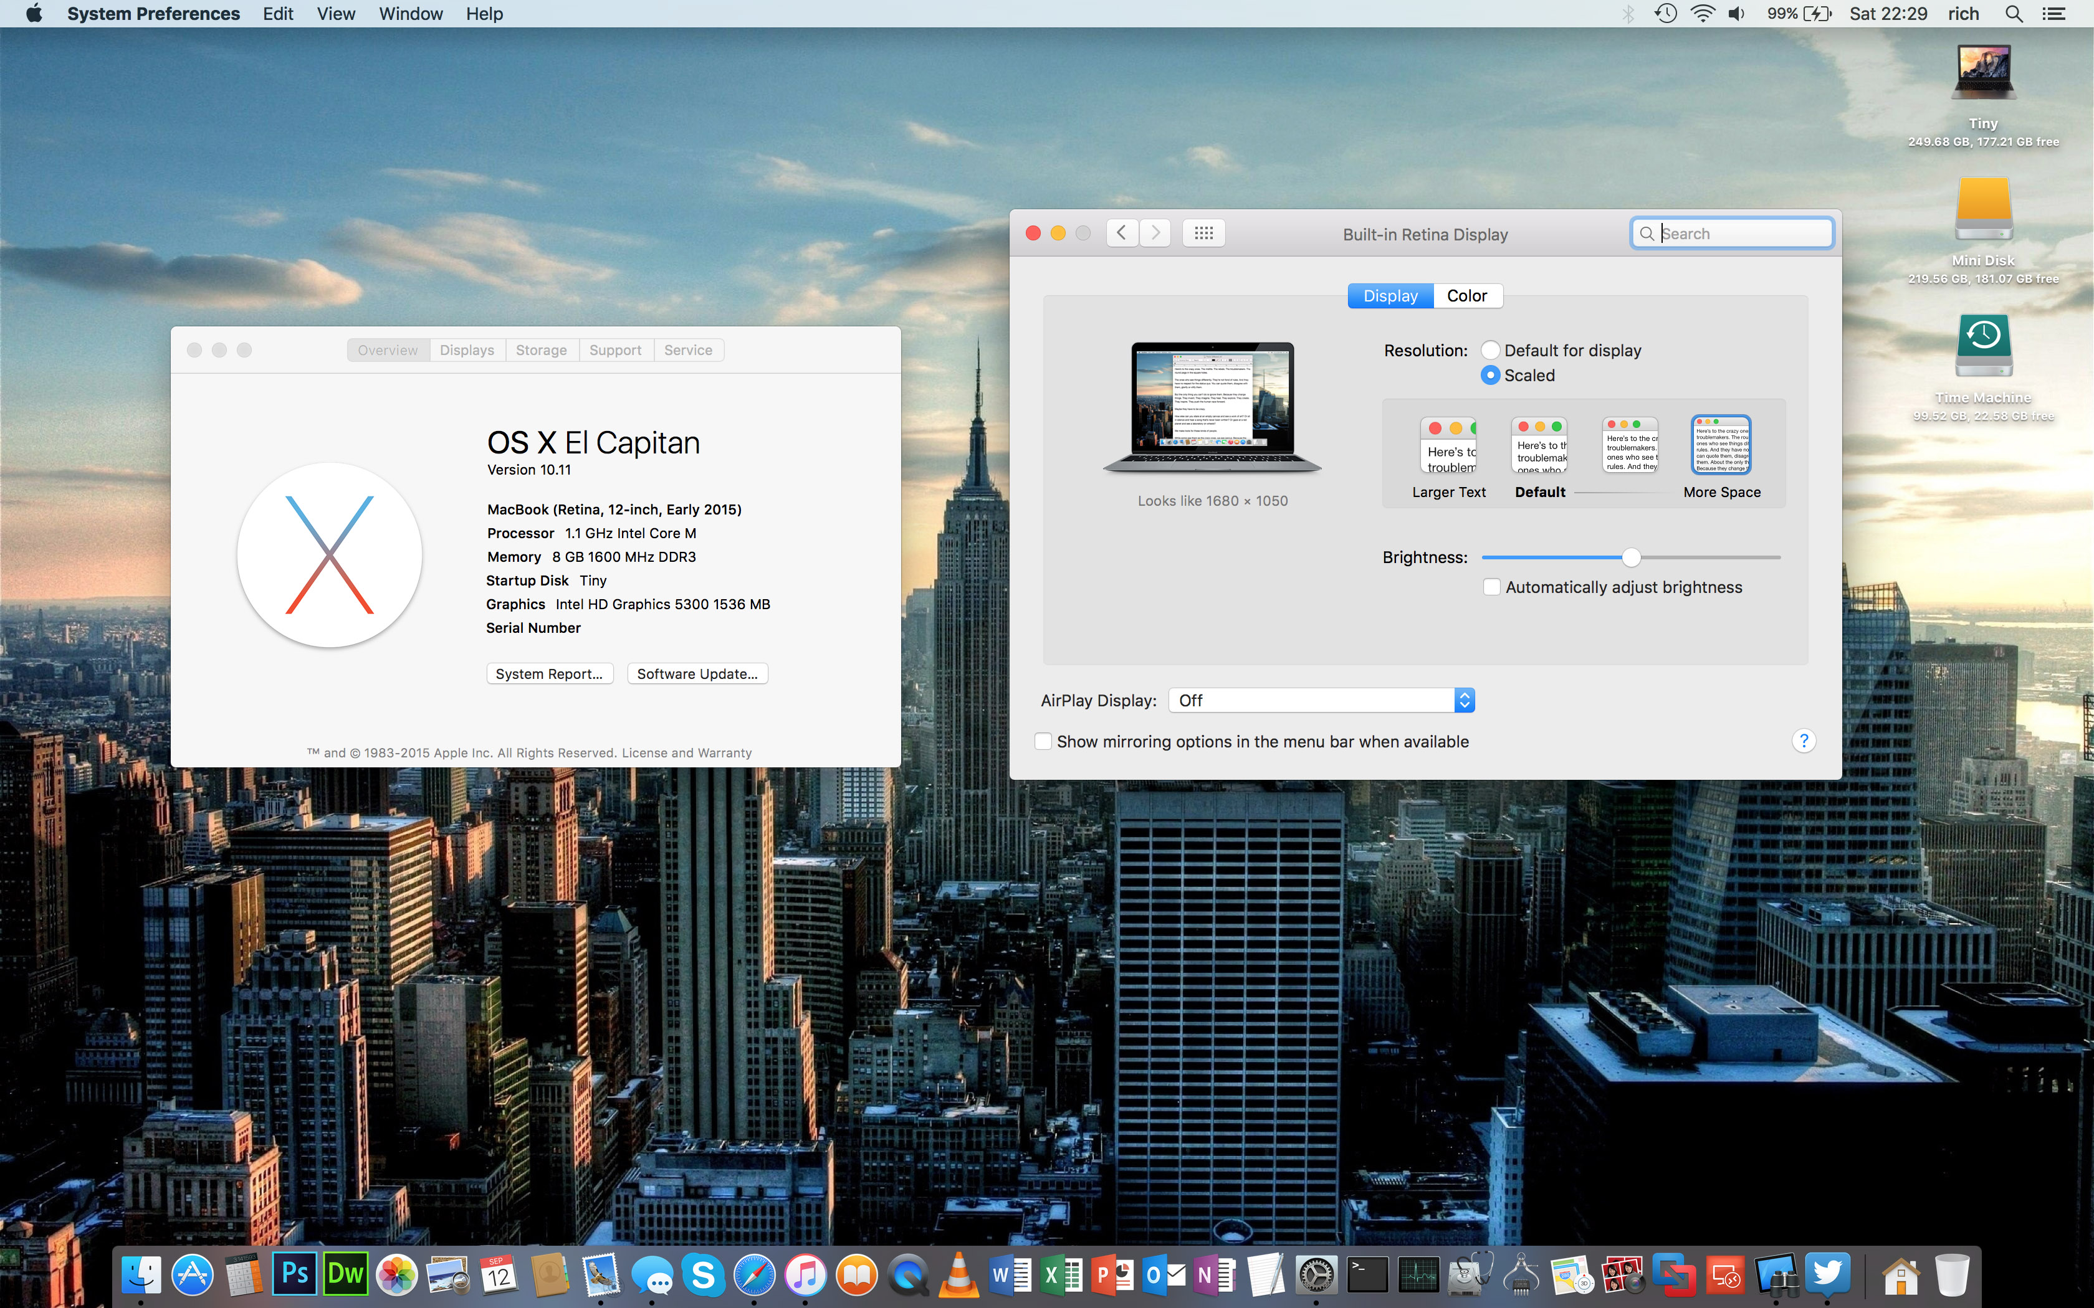Switch to the Color tab
This screenshot has height=1308, width=2094.
[1468, 296]
